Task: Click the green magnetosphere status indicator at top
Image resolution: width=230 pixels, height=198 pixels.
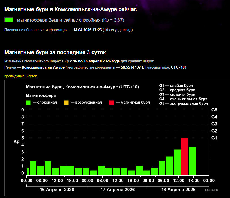Action: (9, 20)
